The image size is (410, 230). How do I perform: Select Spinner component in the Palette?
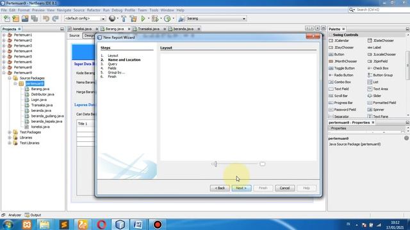tap(376, 110)
